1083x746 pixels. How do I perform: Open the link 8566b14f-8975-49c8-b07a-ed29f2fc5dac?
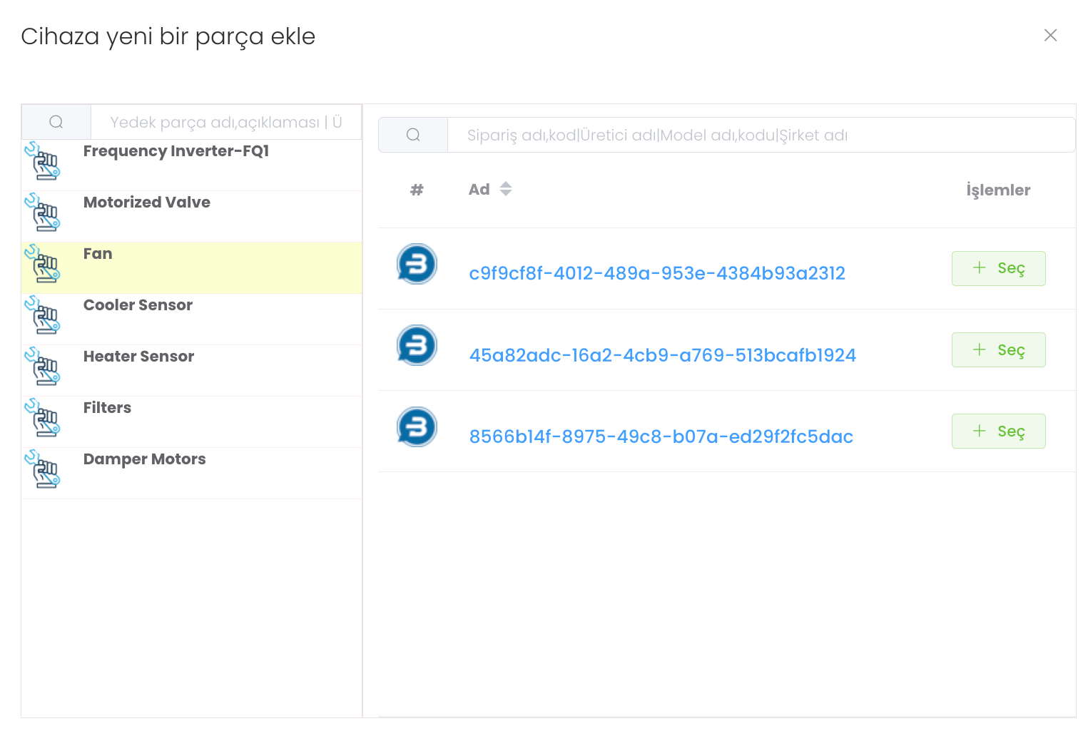661,436
